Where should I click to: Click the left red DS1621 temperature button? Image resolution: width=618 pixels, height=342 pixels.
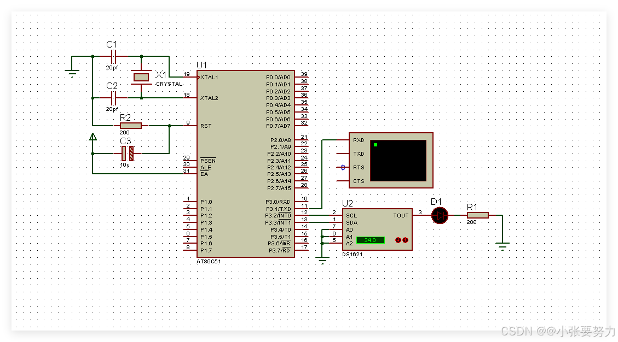[398, 240]
